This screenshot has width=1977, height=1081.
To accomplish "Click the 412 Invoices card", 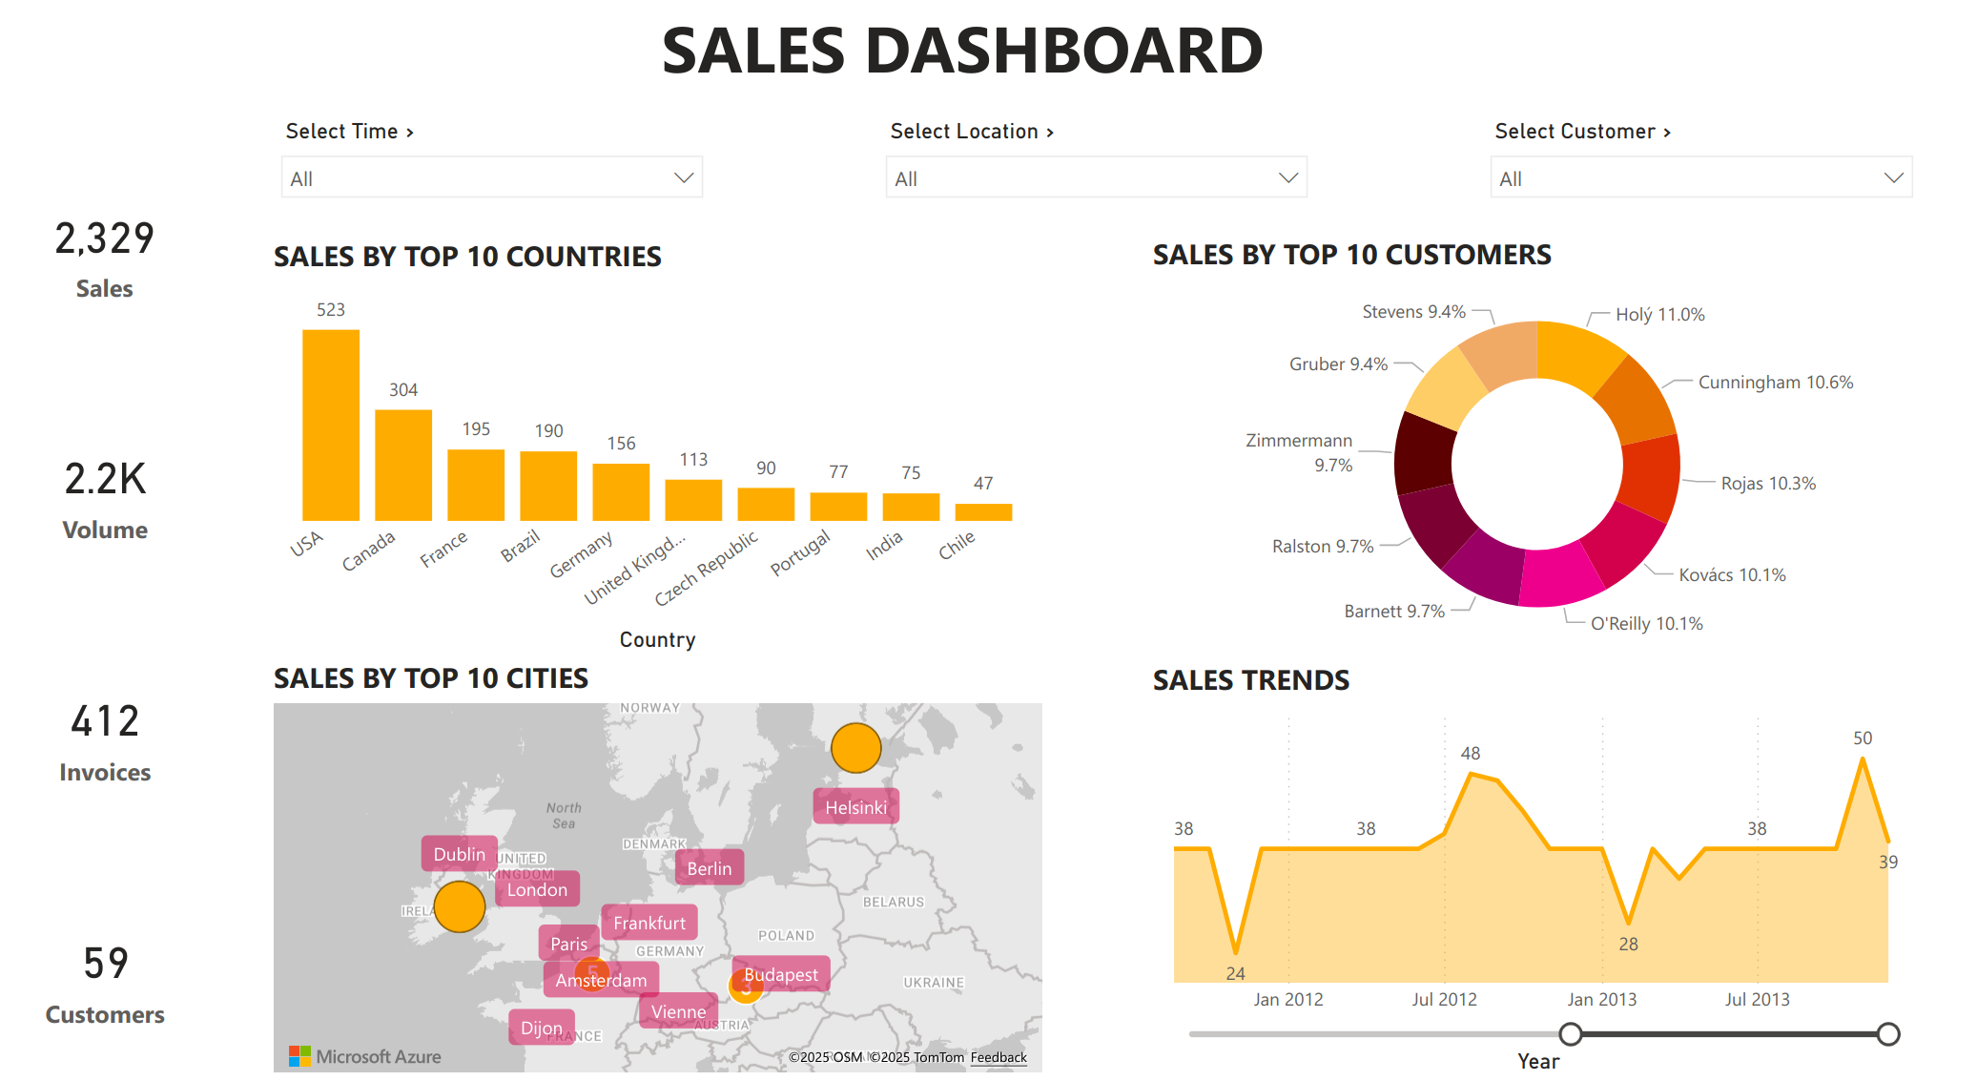I will (105, 743).
